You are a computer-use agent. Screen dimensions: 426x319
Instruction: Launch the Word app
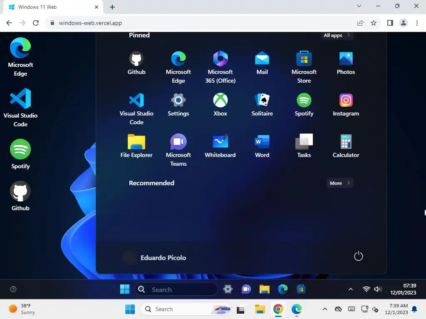coord(262,146)
